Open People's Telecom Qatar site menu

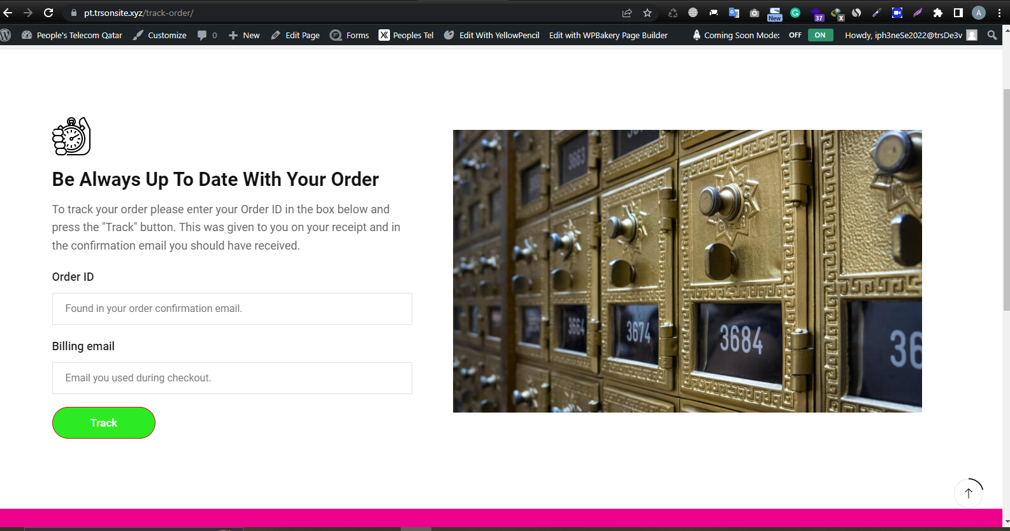pyautogui.click(x=72, y=35)
